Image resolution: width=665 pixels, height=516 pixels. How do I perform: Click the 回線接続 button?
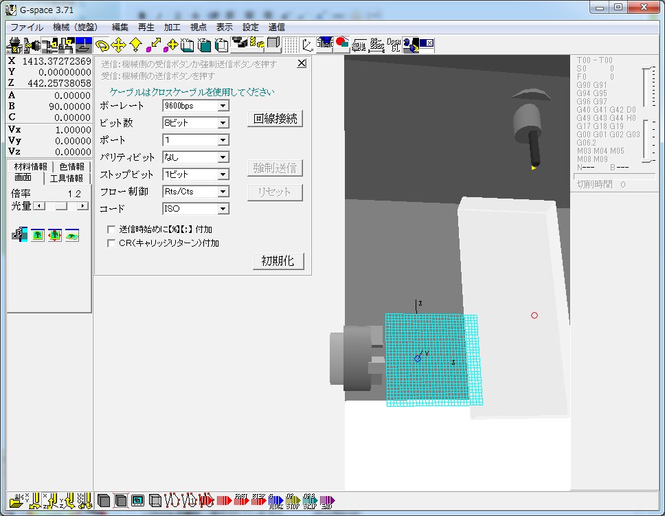pos(275,118)
